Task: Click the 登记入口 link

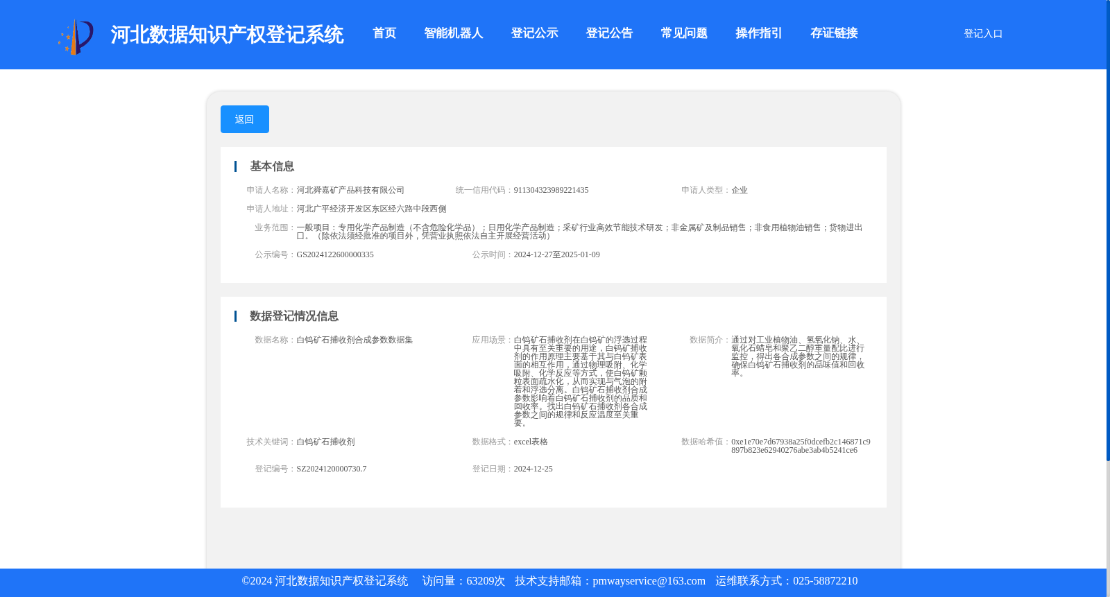Action: click(983, 34)
